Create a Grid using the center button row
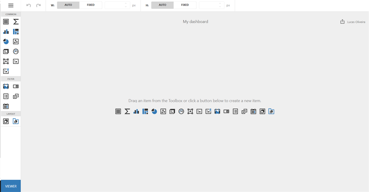369x192 pixels. click(118, 111)
